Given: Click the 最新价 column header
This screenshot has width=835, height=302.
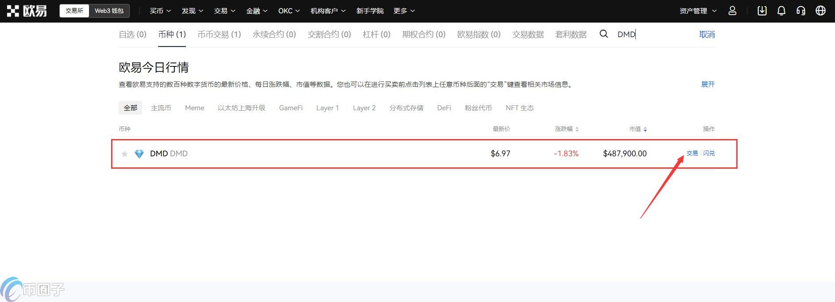Looking at the screenshot, I should [x=501, y=129].
